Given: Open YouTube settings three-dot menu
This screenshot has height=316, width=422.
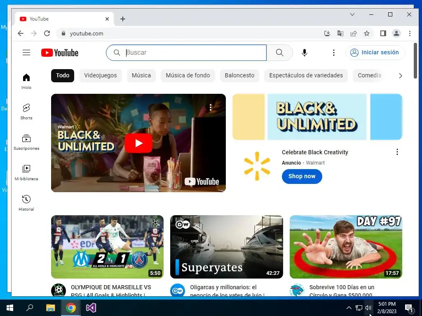Looking at the screenshot, I should tap(334, 53).
